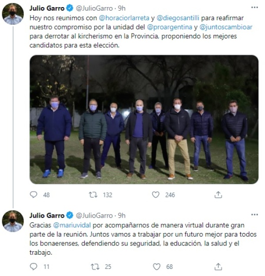The width and height of the screenshot is (265, 276).
Task: Open more options menu on second tweet
Action: pos(254,215)
